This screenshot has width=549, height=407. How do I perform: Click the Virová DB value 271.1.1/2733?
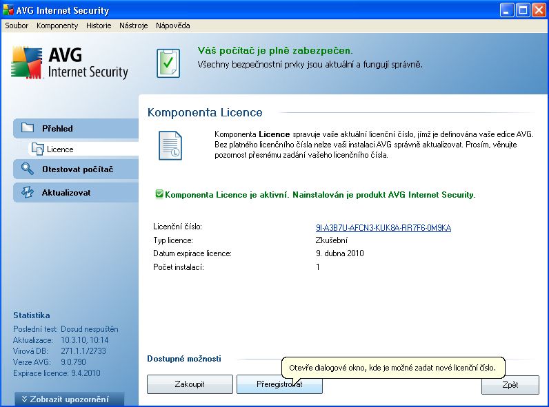pyautogui.click(x=83, y=351)
